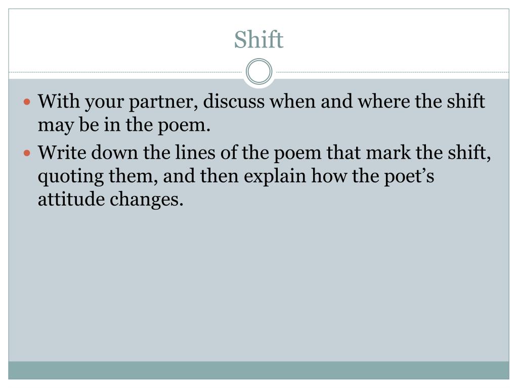The image size is (518, 388).
Task: Click the first orange bullet point
Action: click(27, 102)
